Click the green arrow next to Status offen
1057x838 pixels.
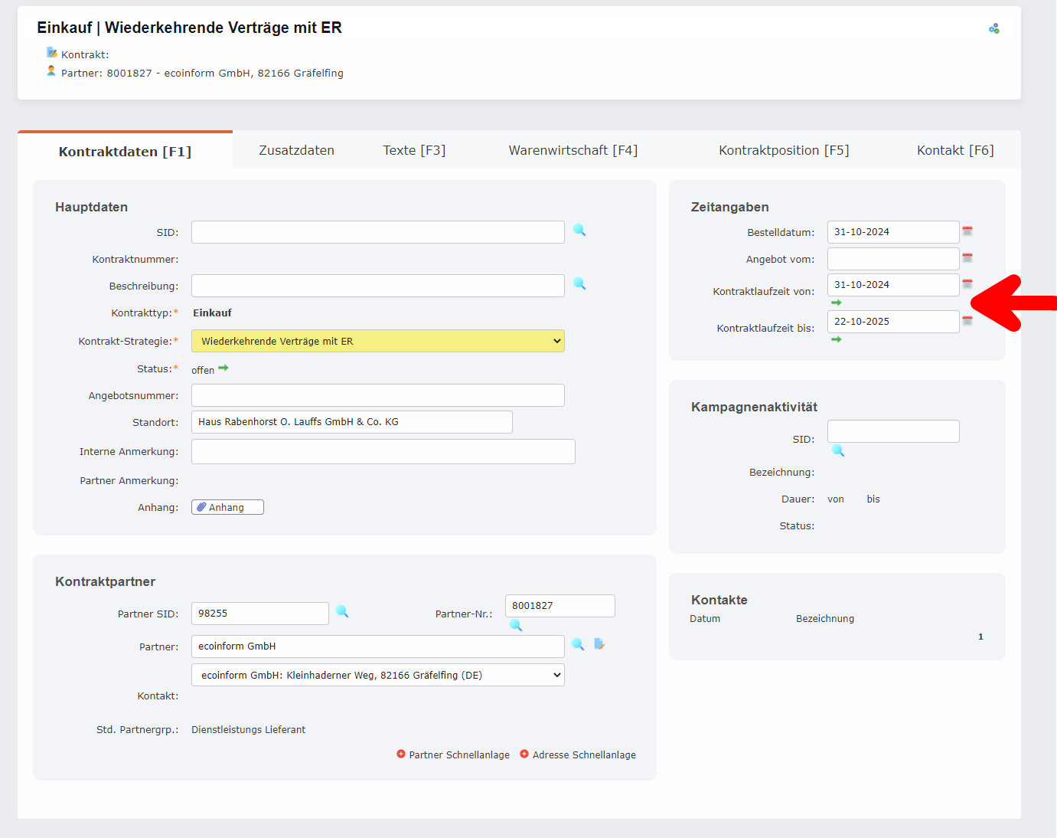point(223,368)
